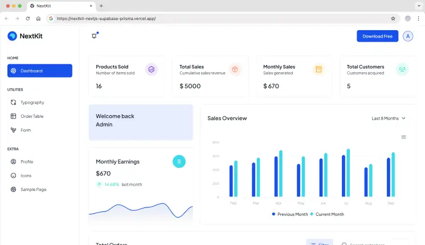Screen dimensions: 425x245
Task: Toggle Current Month series in legend
Action: 328,214
